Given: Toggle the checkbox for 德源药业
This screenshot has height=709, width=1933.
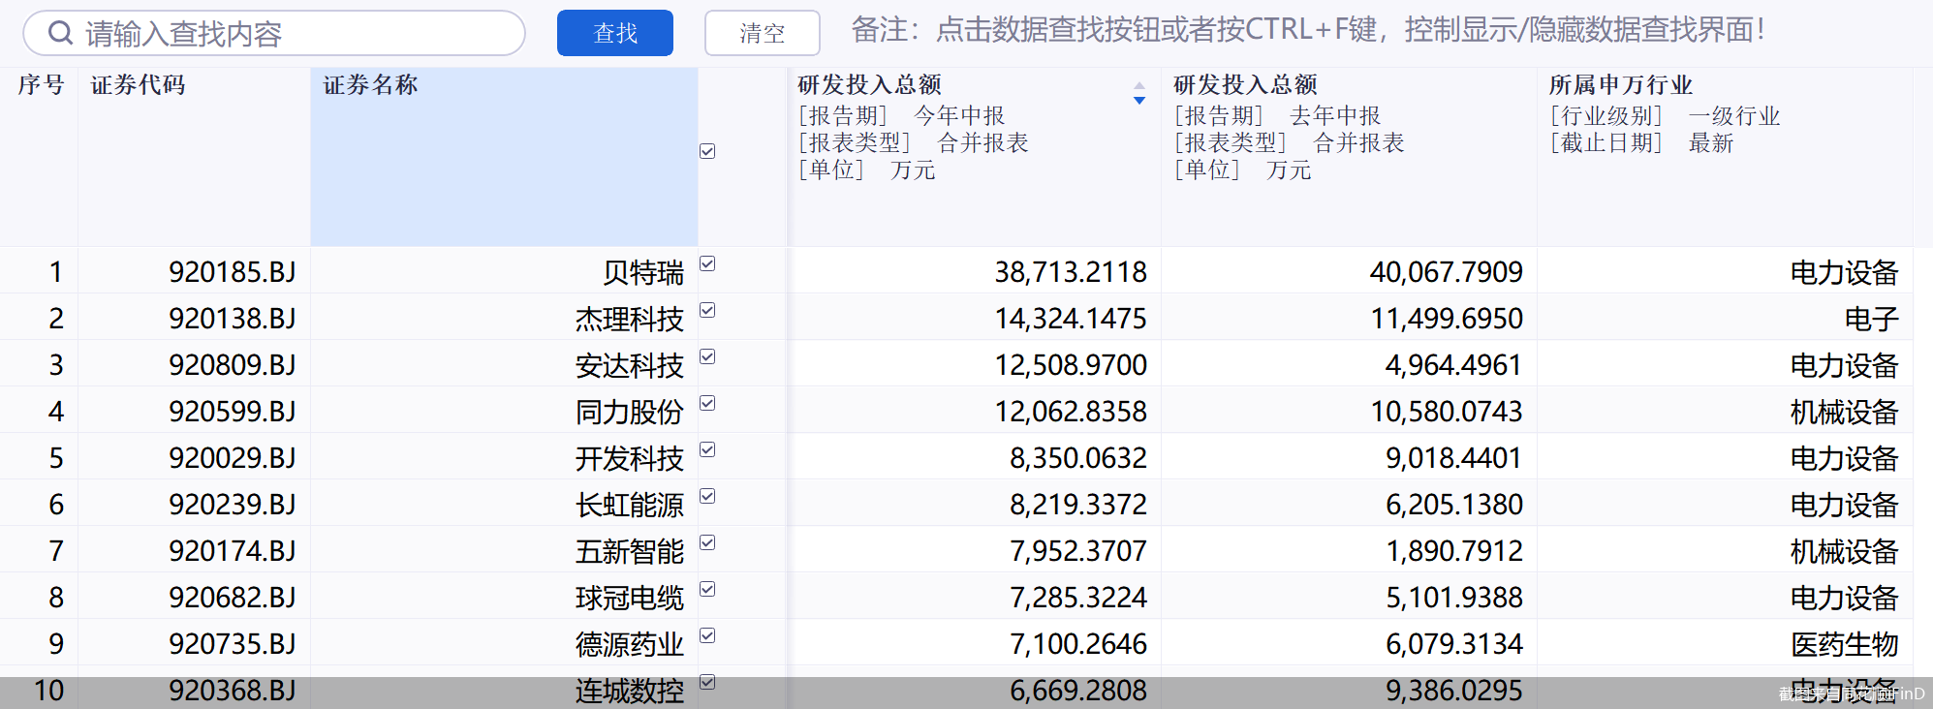Looking at the screenshot, I should coord(707,635).
